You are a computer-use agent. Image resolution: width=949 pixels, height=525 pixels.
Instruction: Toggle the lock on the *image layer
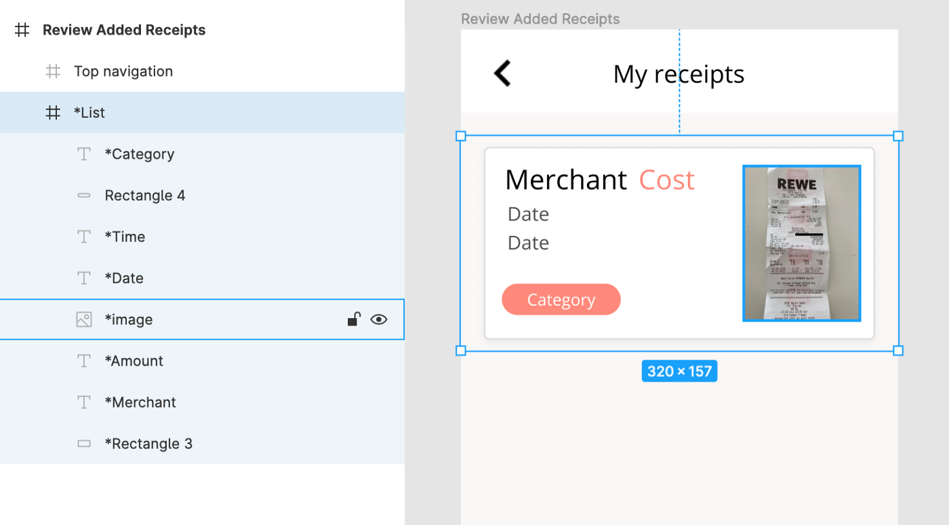pos(354,319)
